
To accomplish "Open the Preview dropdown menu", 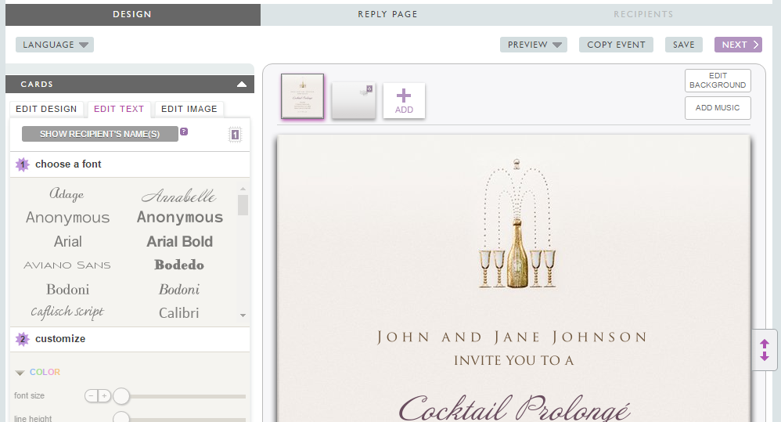I will (x=533, y=45).
